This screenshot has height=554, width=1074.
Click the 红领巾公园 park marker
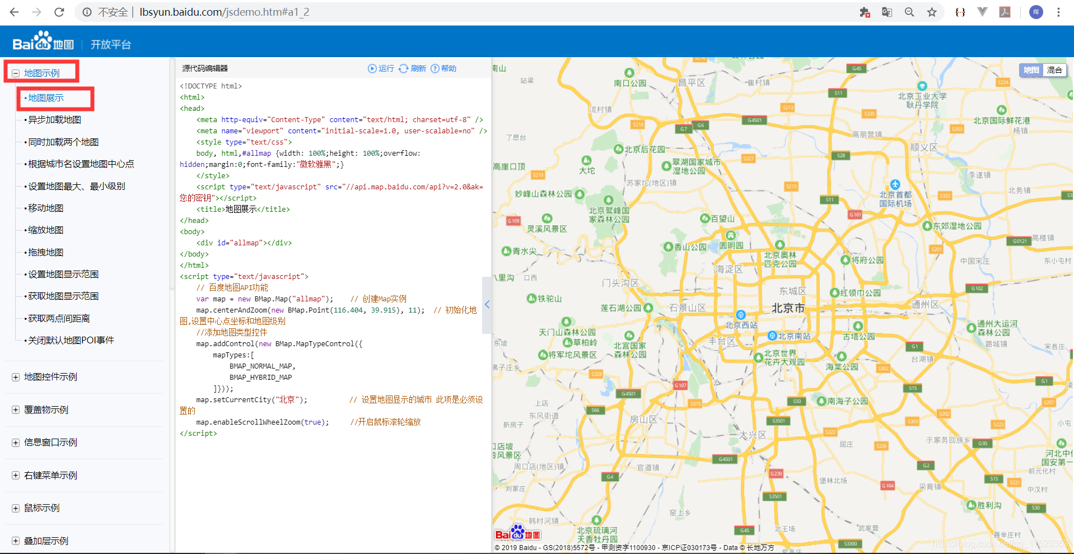[834, 292]
